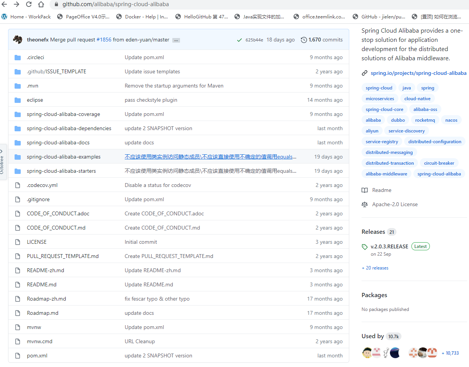Open the underlined spring-cloud-alibaba-examples commit message
Screen dimensions: 469x367
coord(210,157)
